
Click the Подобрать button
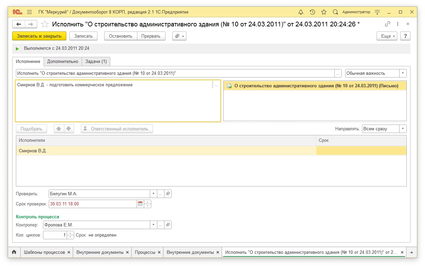31,129
